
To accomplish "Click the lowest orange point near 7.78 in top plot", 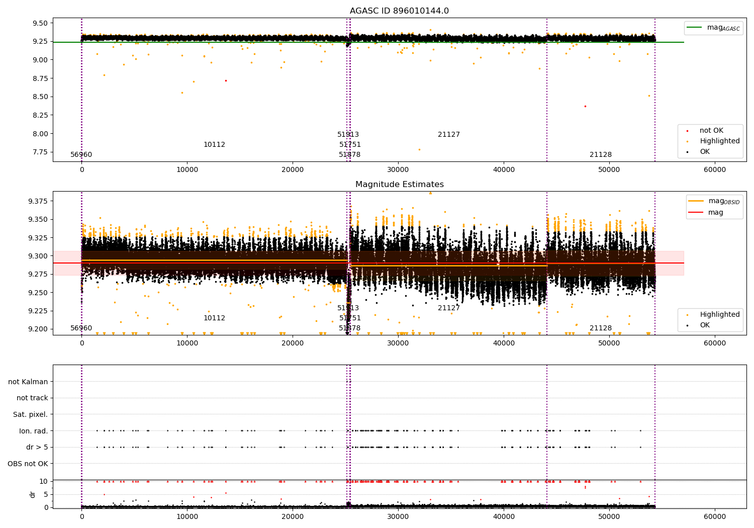I will point(419,149).
